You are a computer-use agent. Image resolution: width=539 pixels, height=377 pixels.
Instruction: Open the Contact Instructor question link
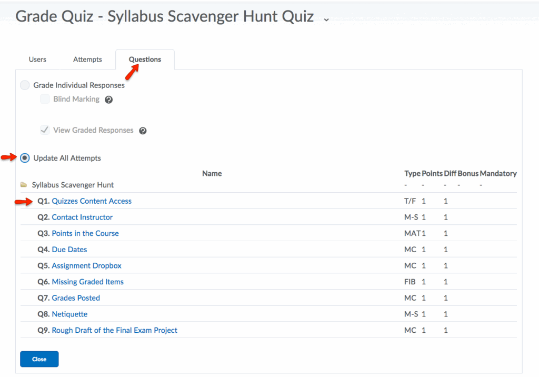[82, 217]
